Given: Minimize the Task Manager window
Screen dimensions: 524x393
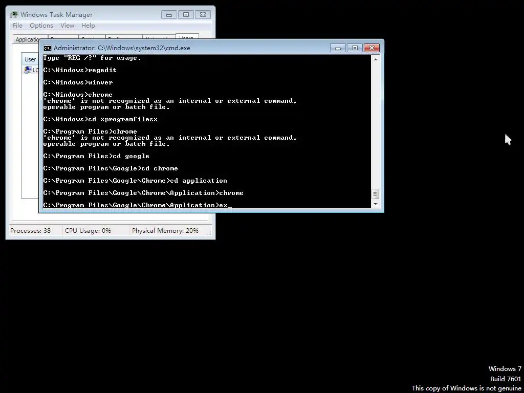Looking at the screenshot, I should (x=169, y=15).
